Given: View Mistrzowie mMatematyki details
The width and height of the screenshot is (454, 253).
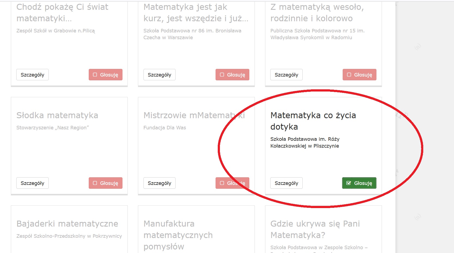Looking at the screenshot, I should (x=159, y=183).
